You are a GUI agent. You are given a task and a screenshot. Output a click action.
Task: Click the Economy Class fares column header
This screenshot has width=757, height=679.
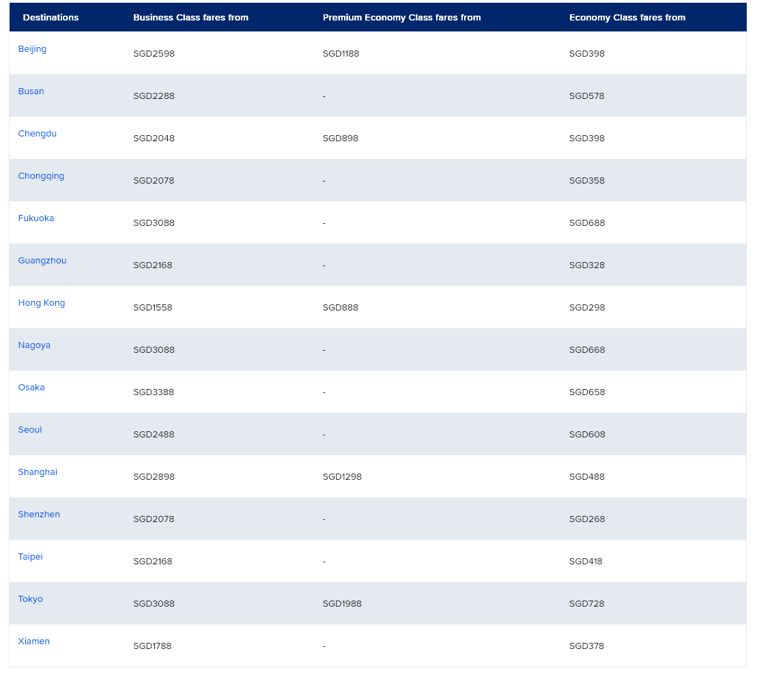[627, 18]
